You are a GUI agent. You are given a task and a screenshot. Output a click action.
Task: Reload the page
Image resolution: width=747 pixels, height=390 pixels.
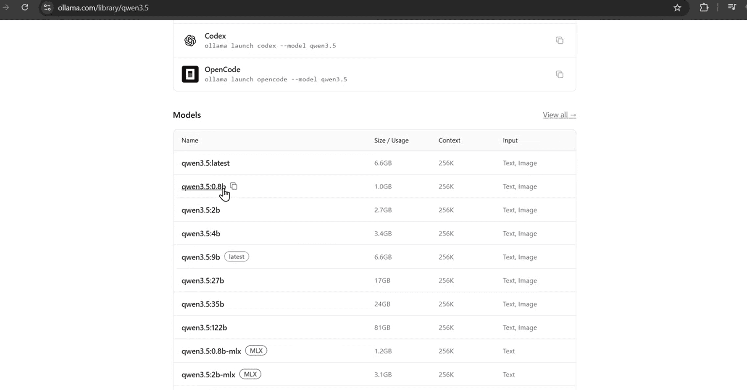click(25, 8)
